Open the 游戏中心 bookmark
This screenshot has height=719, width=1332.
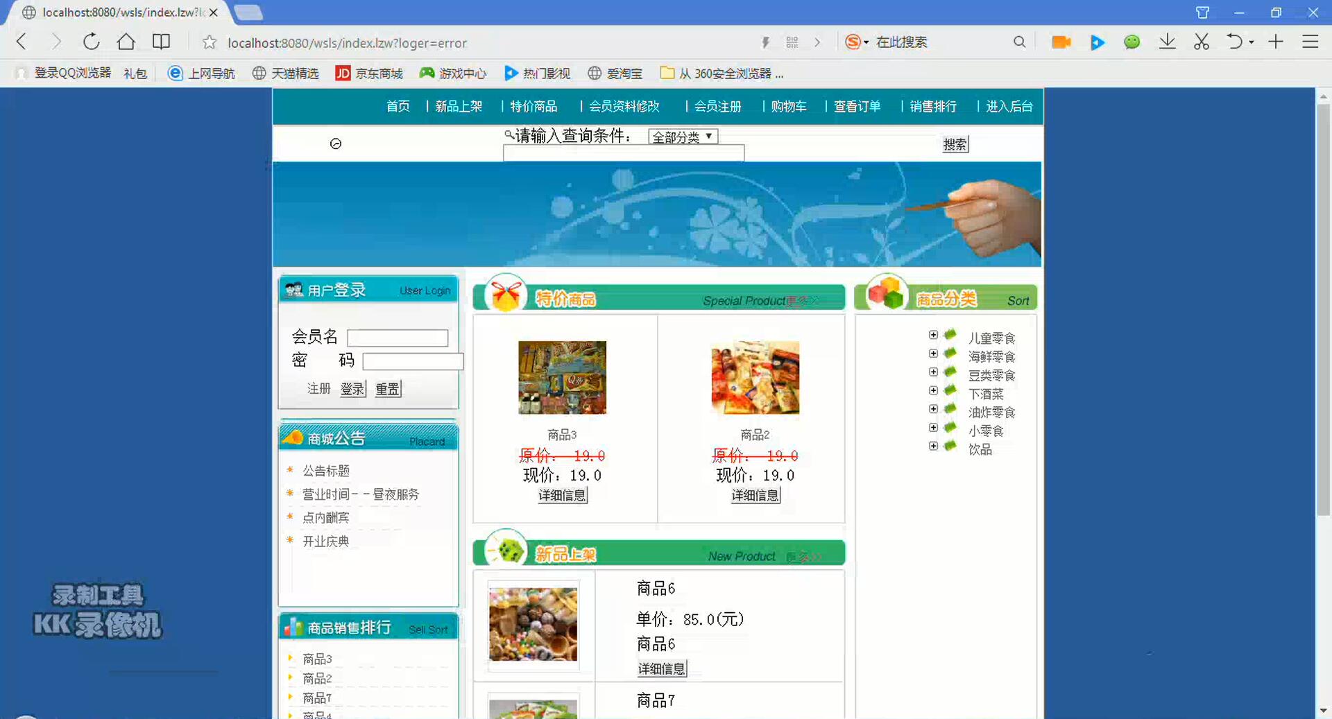(x=453, y=73)
